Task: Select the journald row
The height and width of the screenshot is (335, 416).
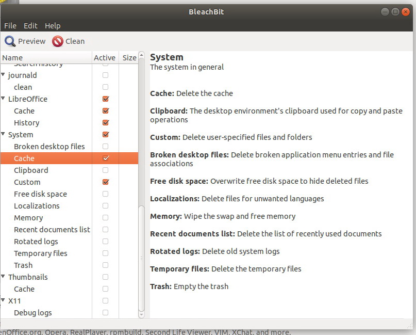Action: (69, 75)
